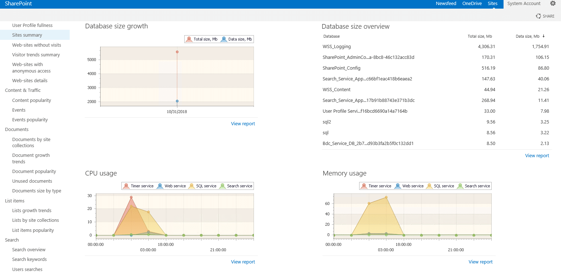Toggle Timer service legend in CPU usage
Image resolution: width=561 pixels, height=276 pixels.
click(x=126, y=186)
